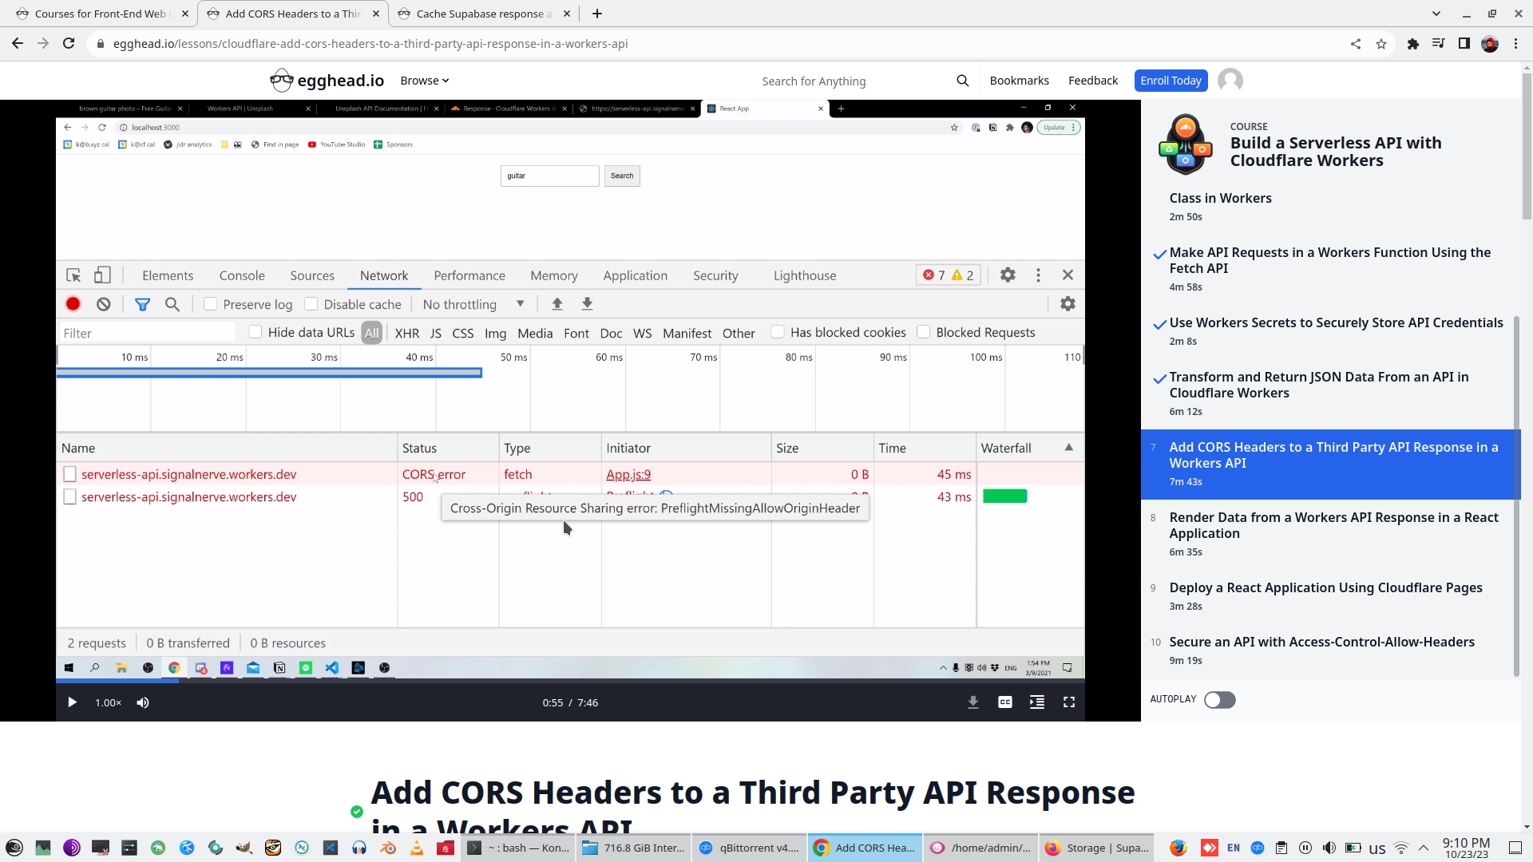Expand the Browse dropdown menu
The height and width of the screenshot is (862, 1533).
(x=424, y=81)
